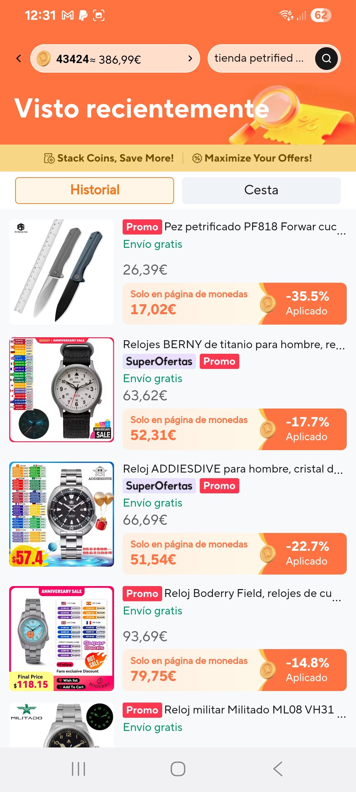Open Android recent apps button
This screenshot has height=792, width=356.
pos(78,769)
